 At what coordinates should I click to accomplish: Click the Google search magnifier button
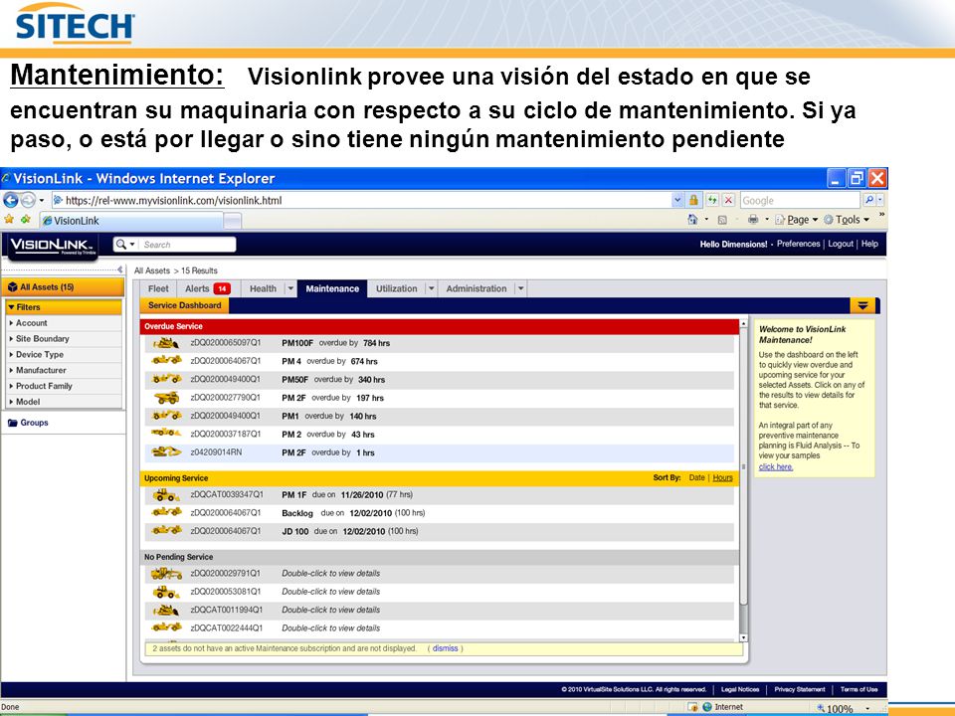(869, 200)
